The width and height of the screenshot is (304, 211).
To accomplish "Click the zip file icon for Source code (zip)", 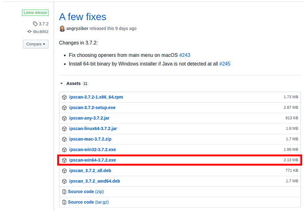I will click(x=64, y=192).
